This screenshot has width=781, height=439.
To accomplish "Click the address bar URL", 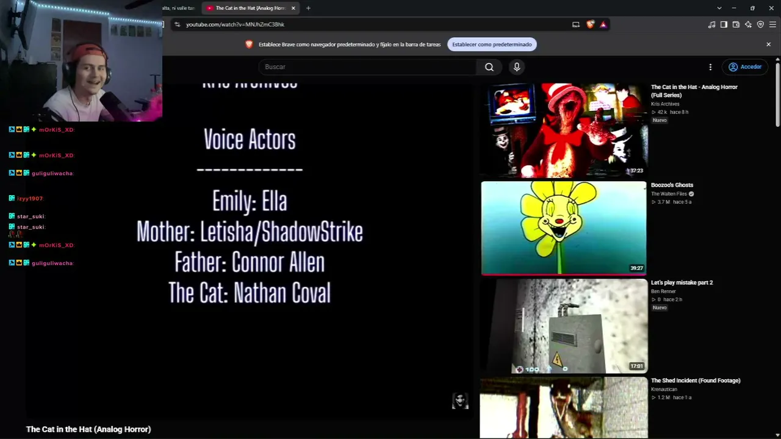I will (235, 24).
